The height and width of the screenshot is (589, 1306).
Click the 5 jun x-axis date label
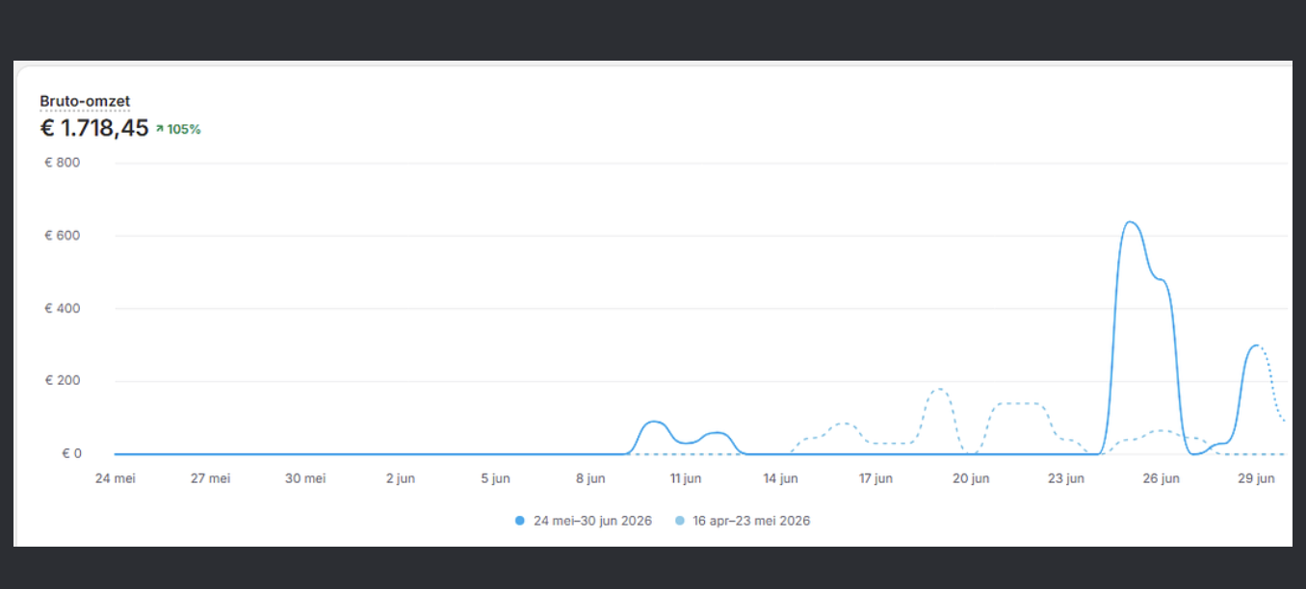tap(495, 478)
